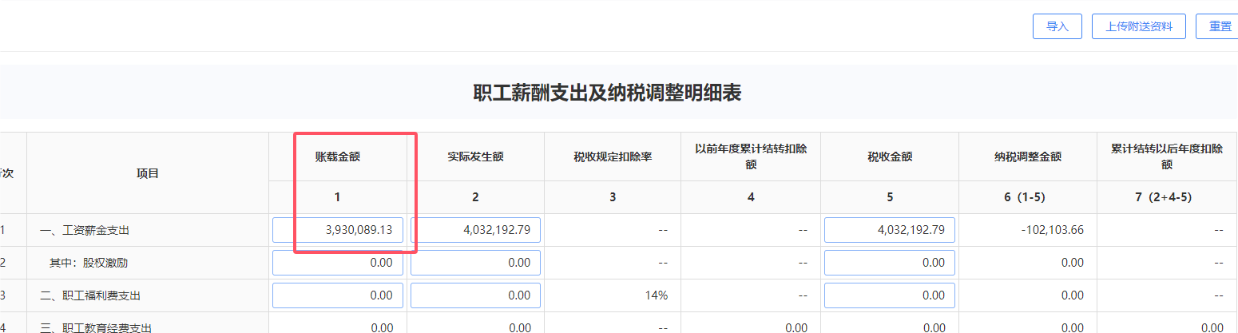Edit 实际发生额 field for 职工福利费支出
The image size is (1238, 333).
475,295
